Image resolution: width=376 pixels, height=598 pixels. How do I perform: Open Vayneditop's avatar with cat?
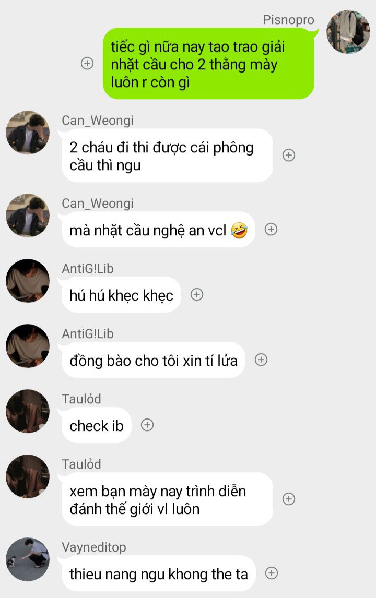[28, 559]
